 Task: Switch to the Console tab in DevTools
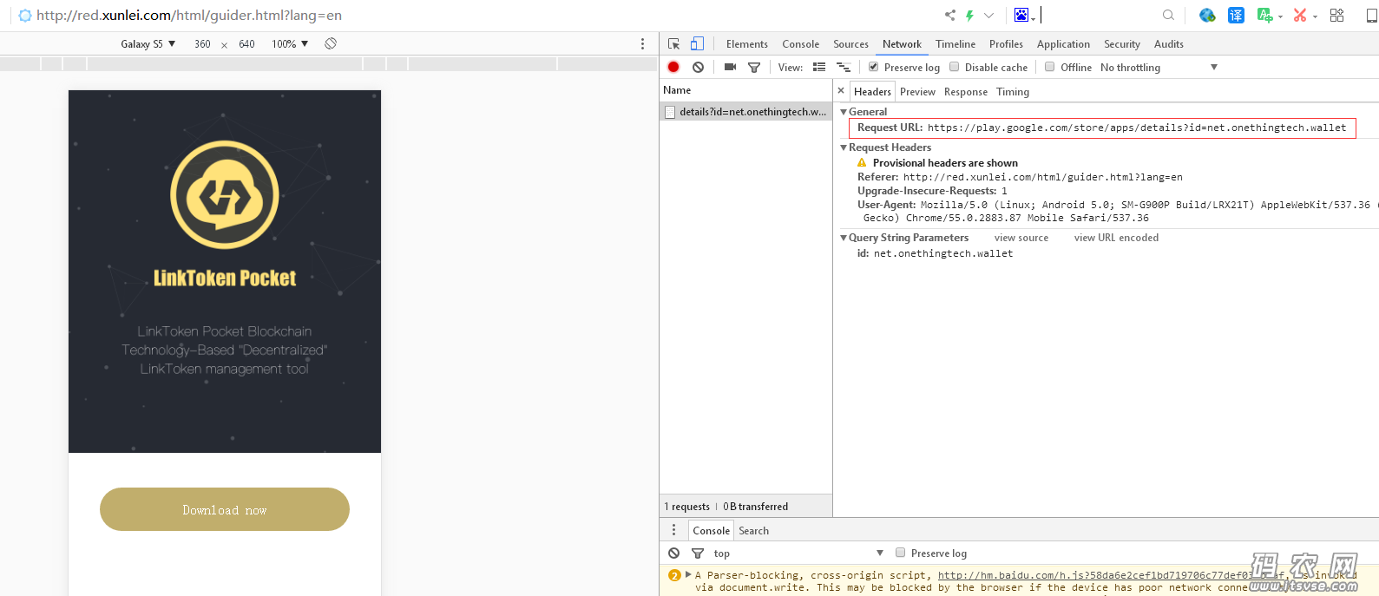(x=800, y=43)
